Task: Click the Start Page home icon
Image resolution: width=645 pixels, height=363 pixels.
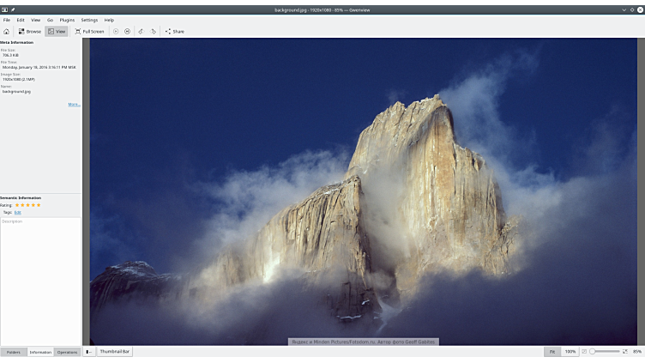Action: (x=7, y=31)
